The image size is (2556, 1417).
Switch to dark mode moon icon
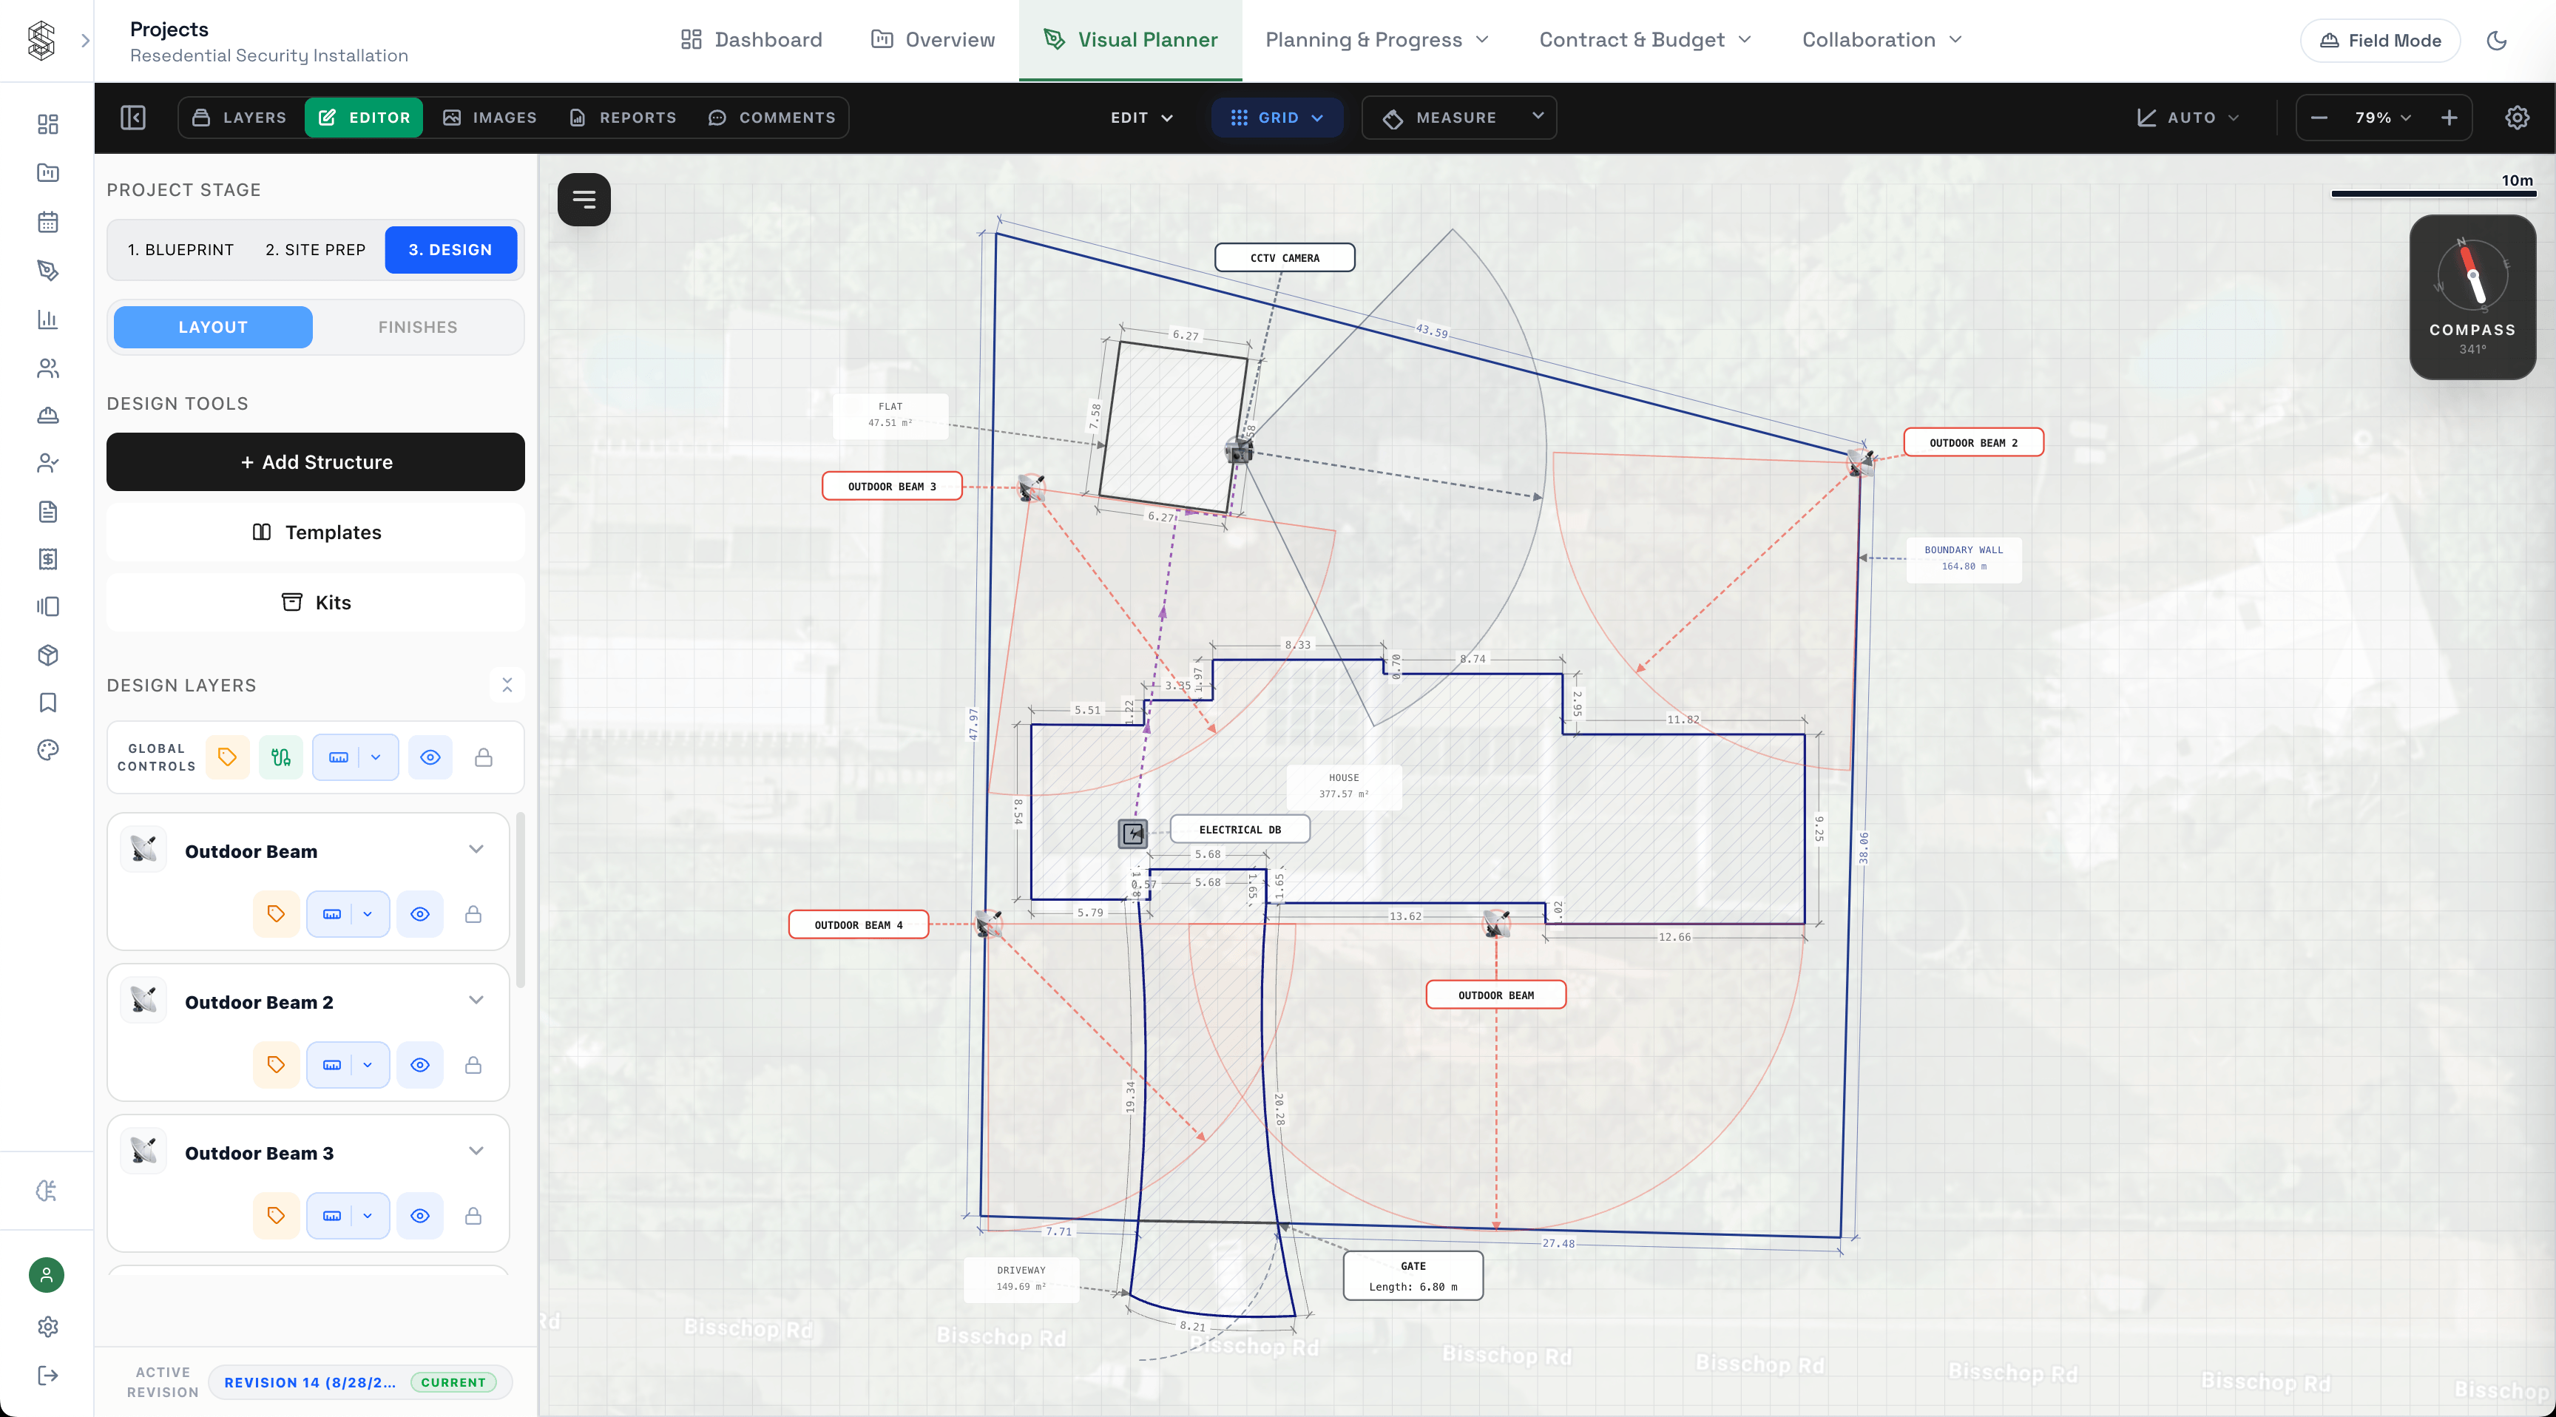point(2497,41)
